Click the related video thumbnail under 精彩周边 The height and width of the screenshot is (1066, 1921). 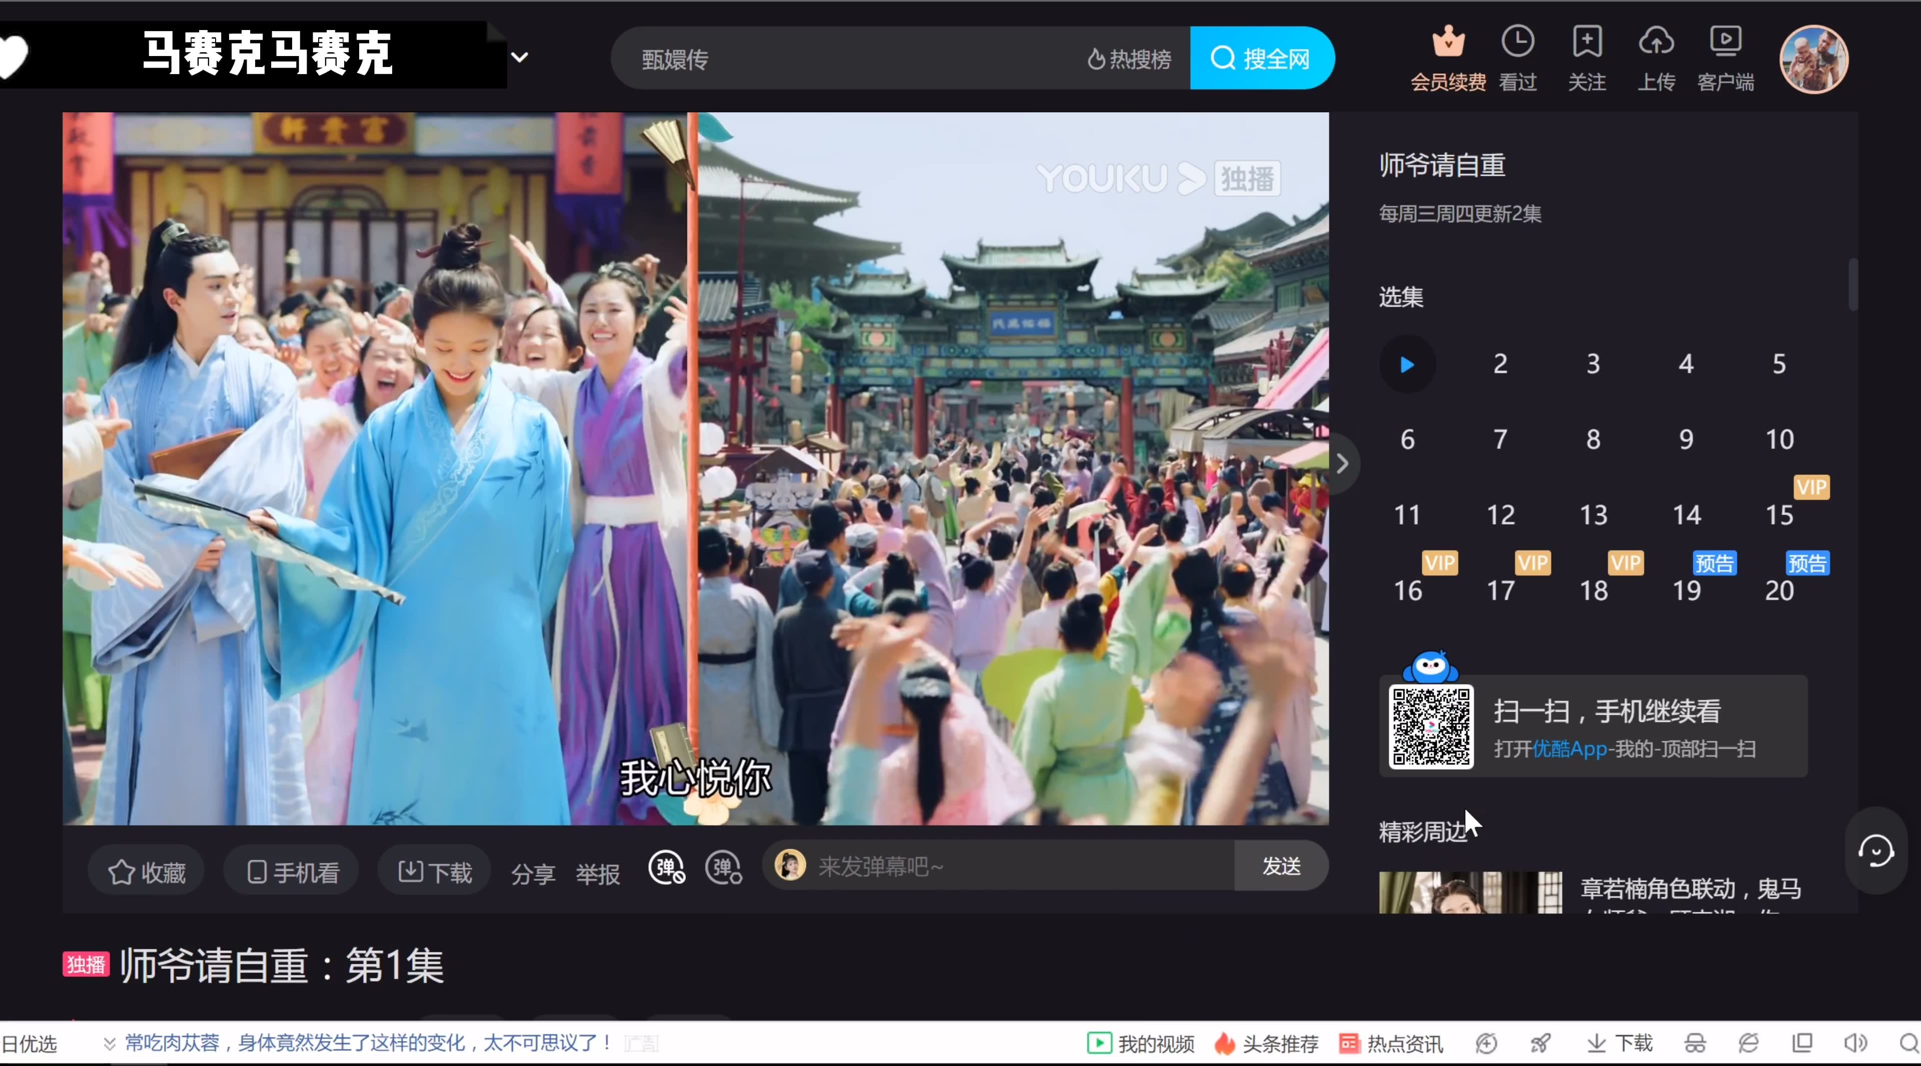(1470, 893)
